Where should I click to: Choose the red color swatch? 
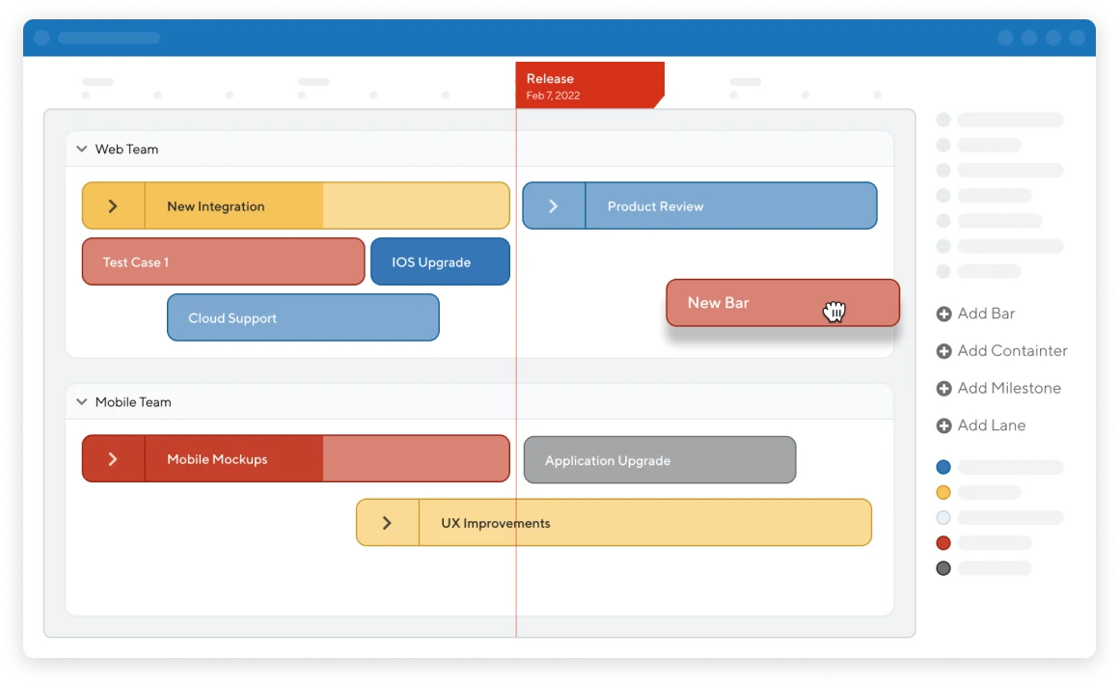[943, 543]
